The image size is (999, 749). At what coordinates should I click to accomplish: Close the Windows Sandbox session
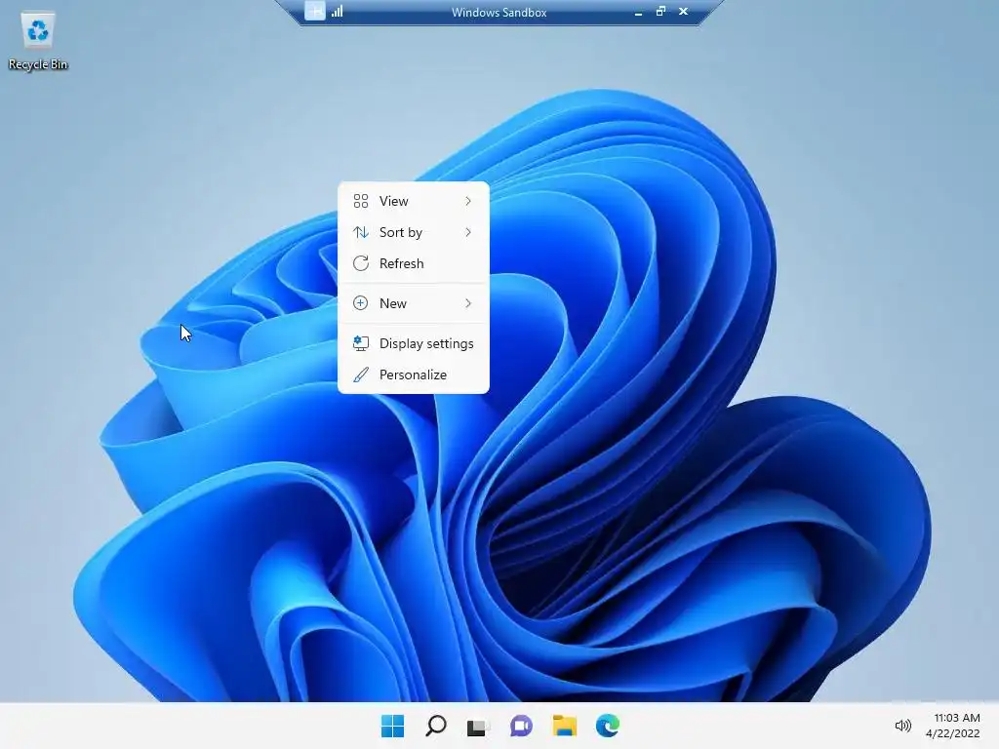coord(683,11)
